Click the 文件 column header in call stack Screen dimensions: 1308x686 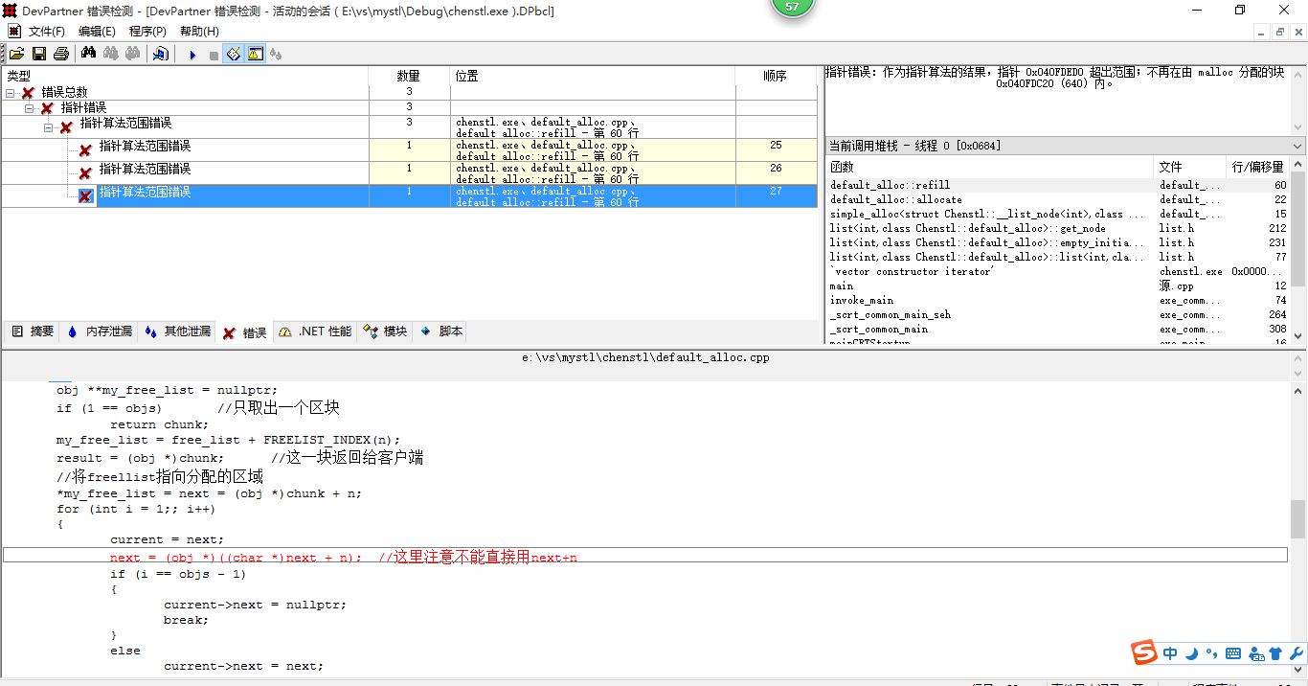point(1189,167)
